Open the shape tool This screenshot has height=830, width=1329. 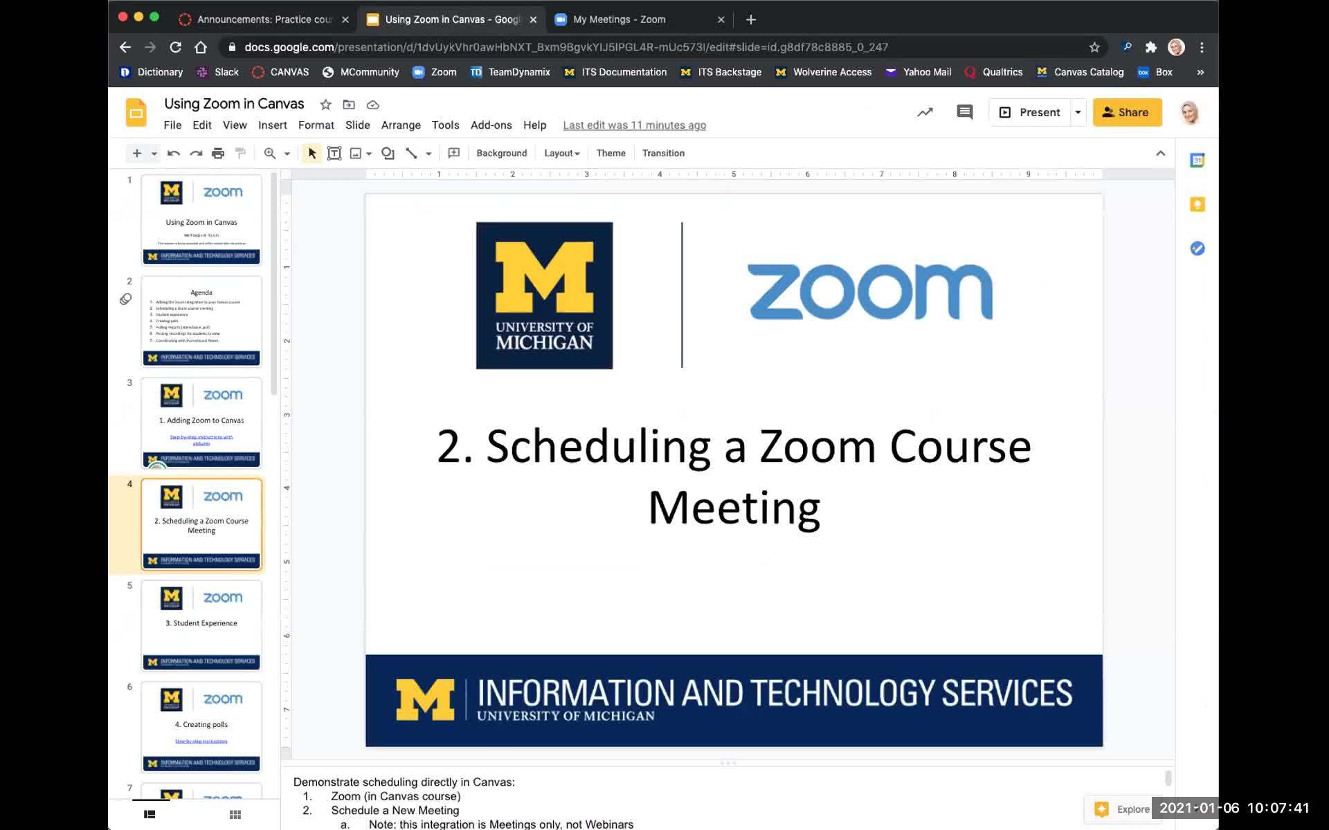388,154
